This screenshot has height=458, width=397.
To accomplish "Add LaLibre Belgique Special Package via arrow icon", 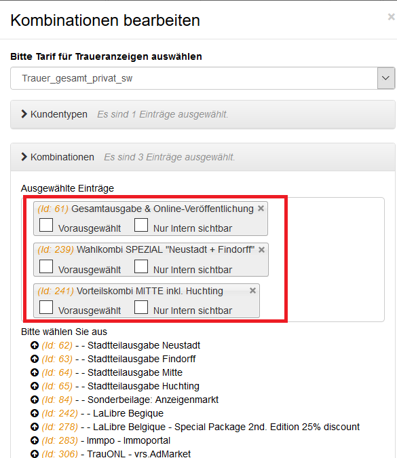I will click(x=35, y=427).
